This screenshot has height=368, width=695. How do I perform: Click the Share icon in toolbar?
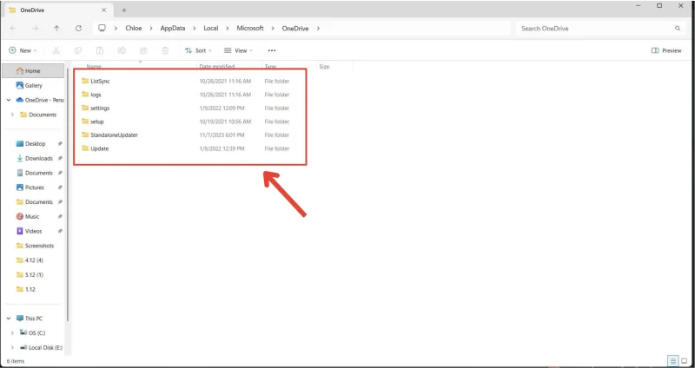[x=143, y=50]
